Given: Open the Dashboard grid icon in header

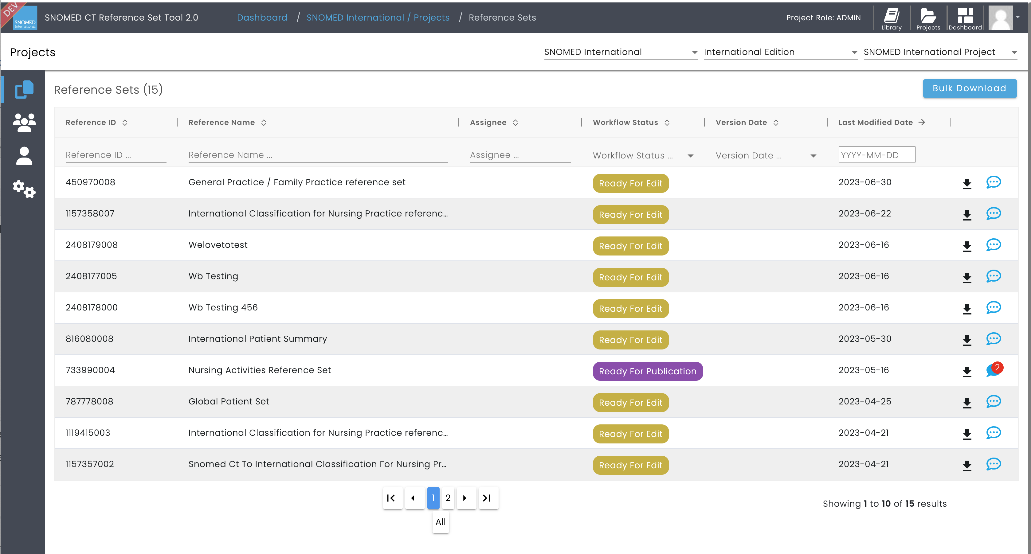Looking at the screenshot, I should point(965,18).
